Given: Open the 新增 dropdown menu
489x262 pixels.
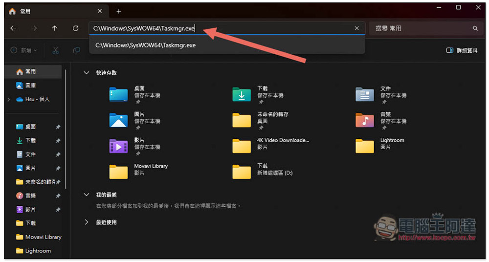Looking at the screenshot, I should click(23, 50).
